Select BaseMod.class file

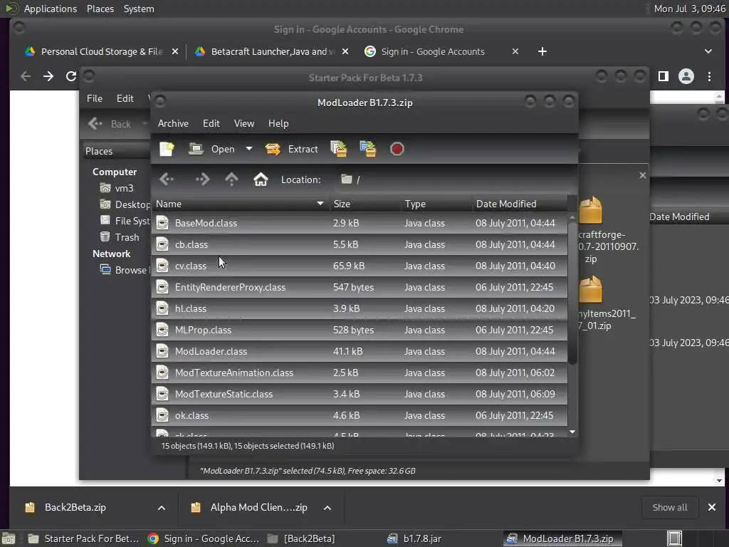(360, 223)
